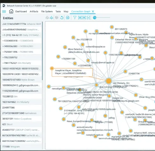Click the Telegram (777000) graph node
This screenshot has width=155, height=151.
point(92,120)
